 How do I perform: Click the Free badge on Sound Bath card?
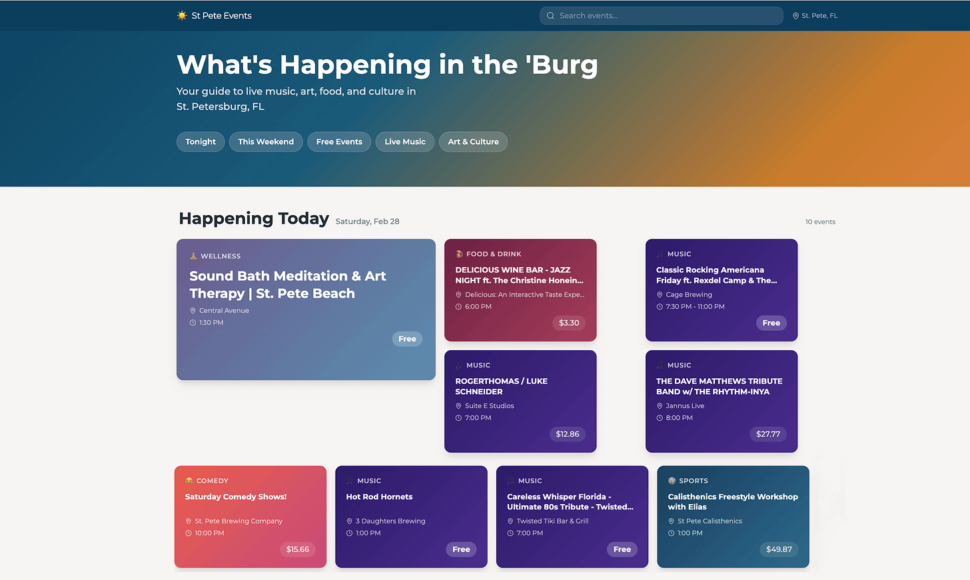[407, 339]
